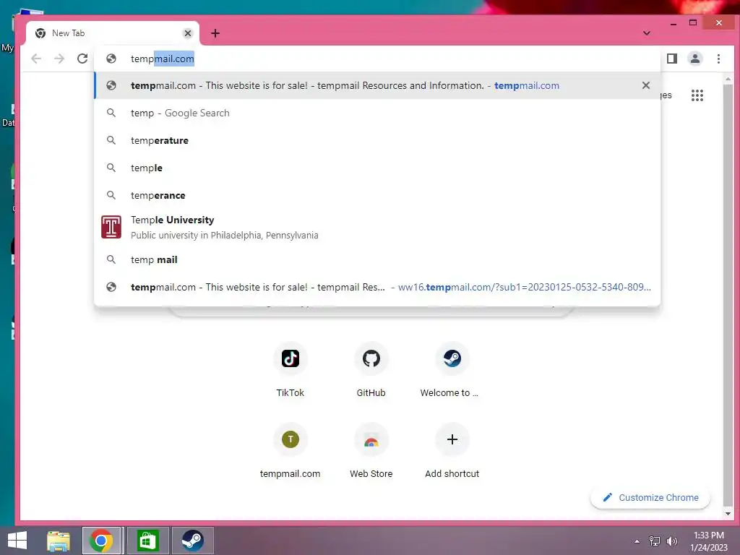Click the address bar text field

[x=377, y=59]
